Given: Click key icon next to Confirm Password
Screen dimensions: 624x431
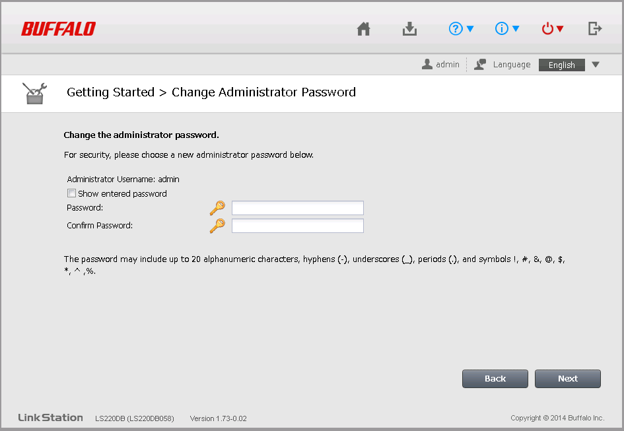Looking at the screenshot, I should coord(217,226).
